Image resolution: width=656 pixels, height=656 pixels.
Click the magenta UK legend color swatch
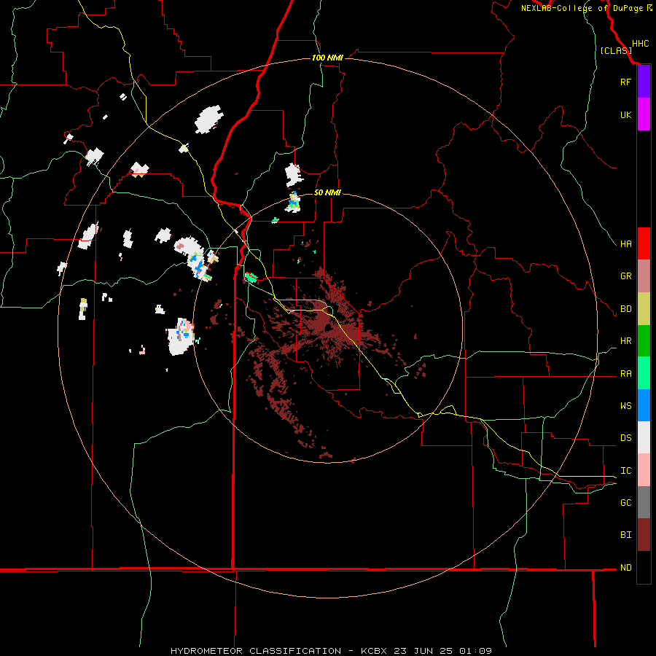click(644, 114)
